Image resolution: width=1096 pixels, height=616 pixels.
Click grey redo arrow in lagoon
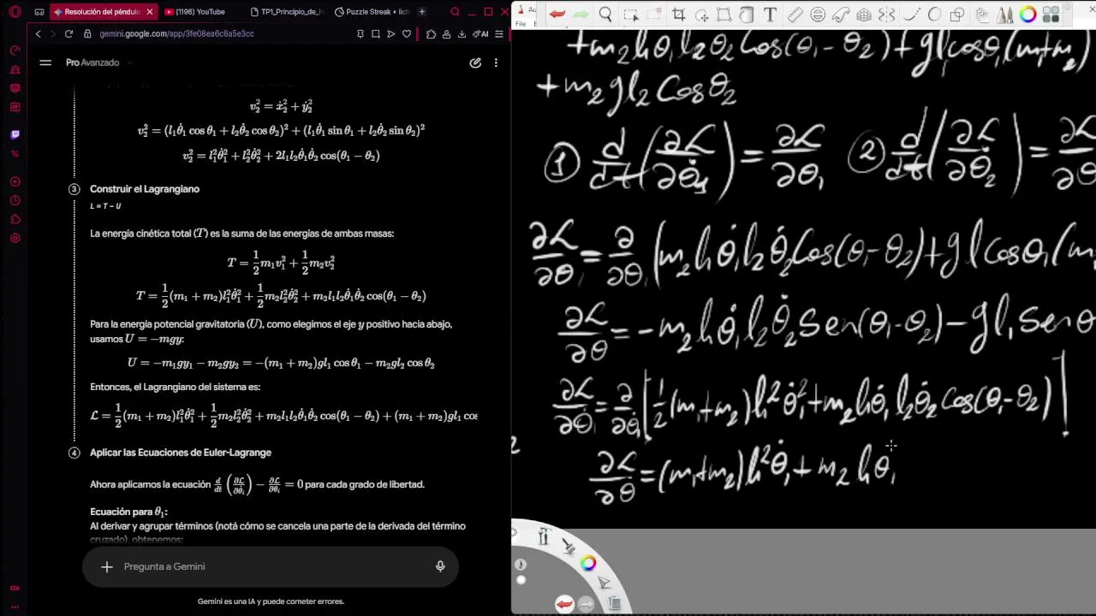coord(586,605)
